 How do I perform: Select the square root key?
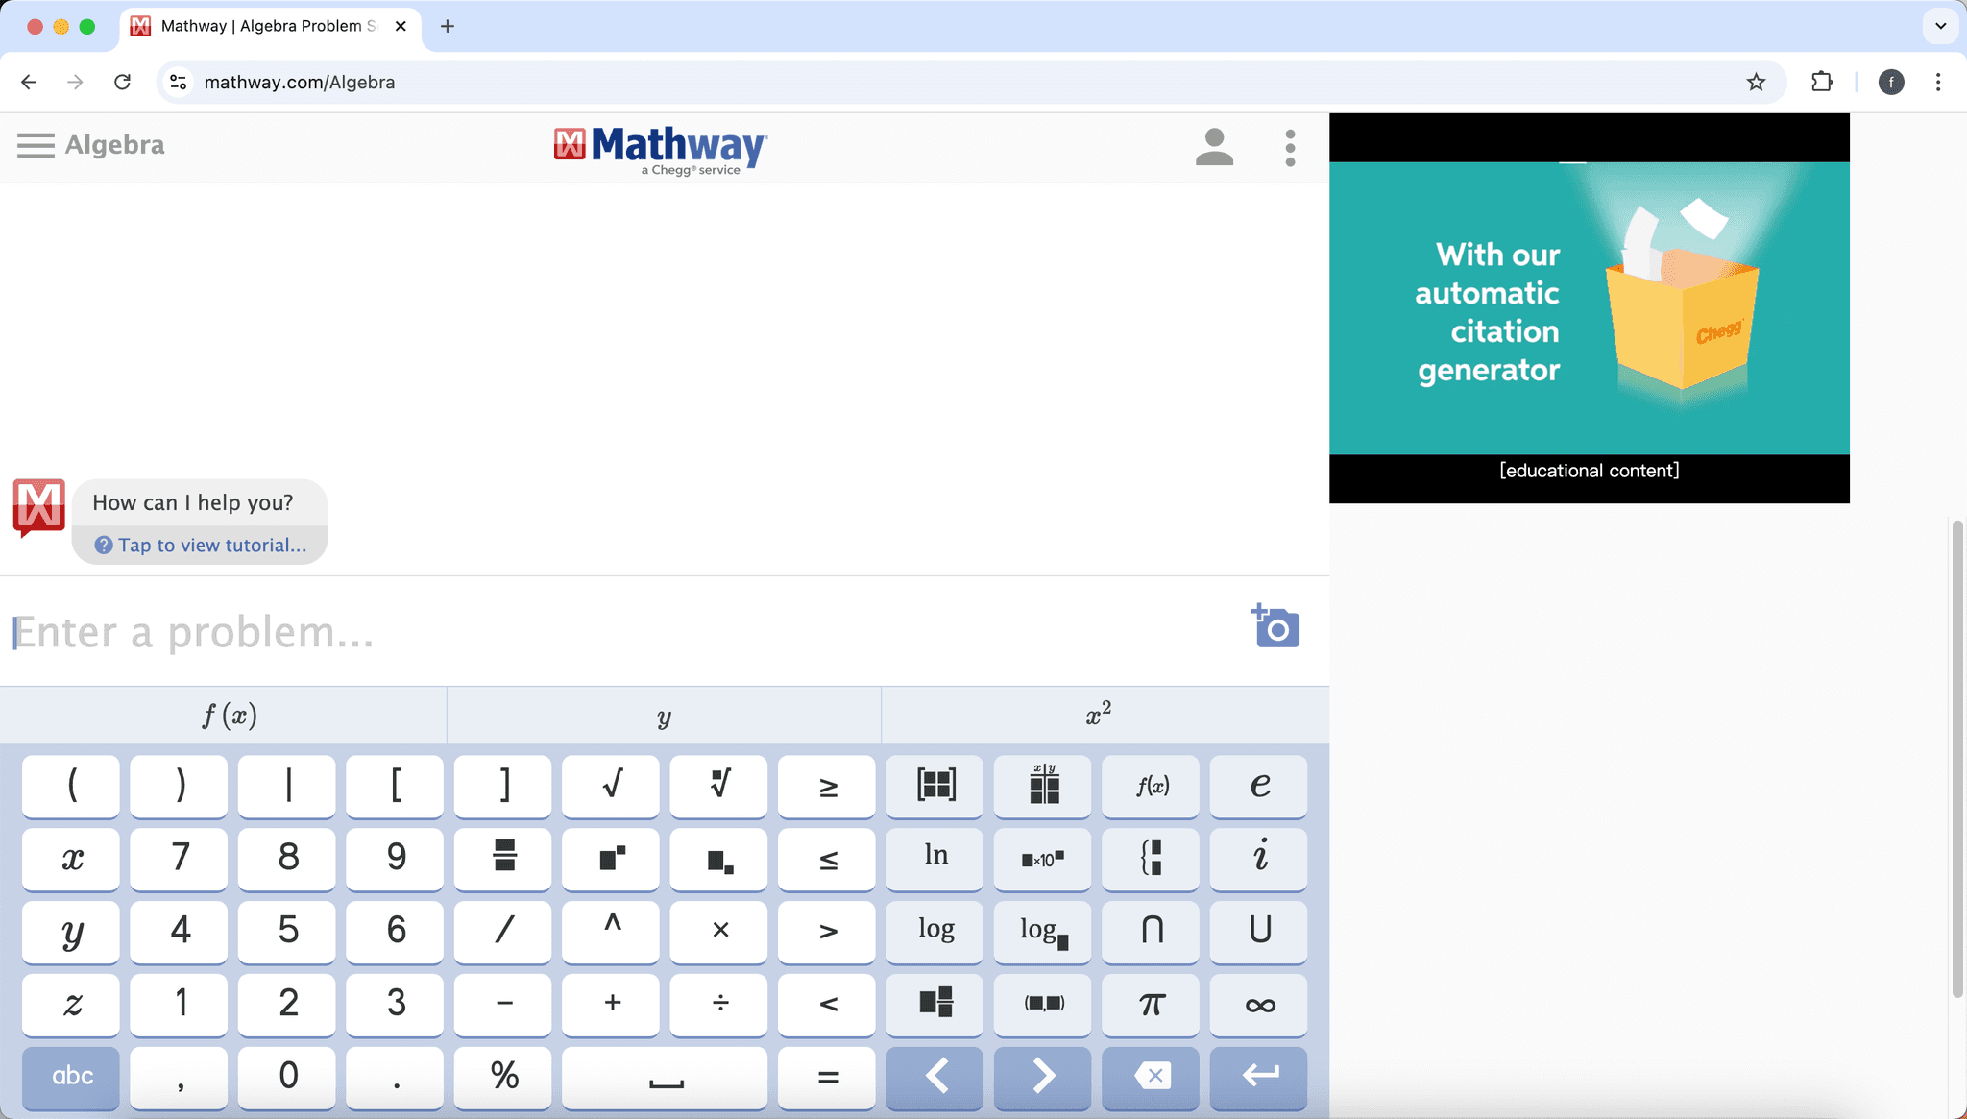[x=610, y=786]
